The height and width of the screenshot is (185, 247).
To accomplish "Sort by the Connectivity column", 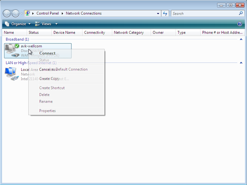I will coord(97,32).
